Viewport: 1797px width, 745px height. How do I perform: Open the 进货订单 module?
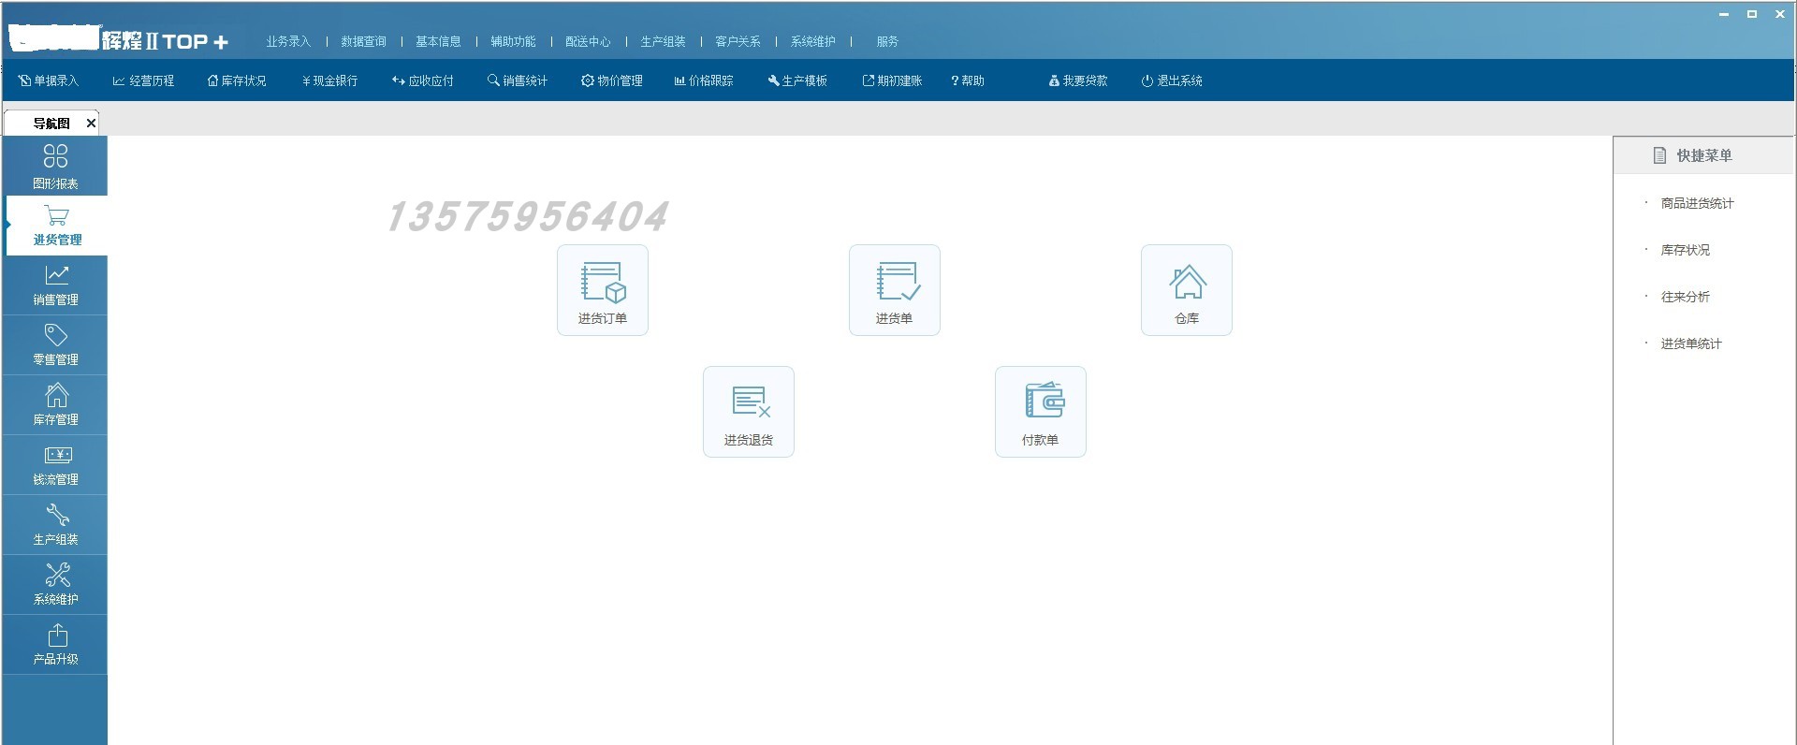click(603, 290)
